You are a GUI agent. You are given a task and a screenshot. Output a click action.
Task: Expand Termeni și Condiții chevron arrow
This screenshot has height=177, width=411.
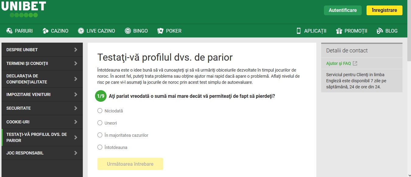76,63
